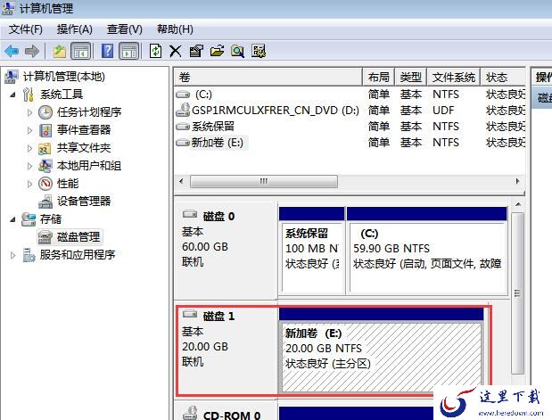
Task: Open the 查看(V) menu
Action: [x=124, y=29]
